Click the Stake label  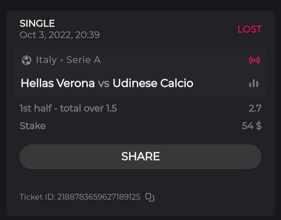(x=33, y=126)
